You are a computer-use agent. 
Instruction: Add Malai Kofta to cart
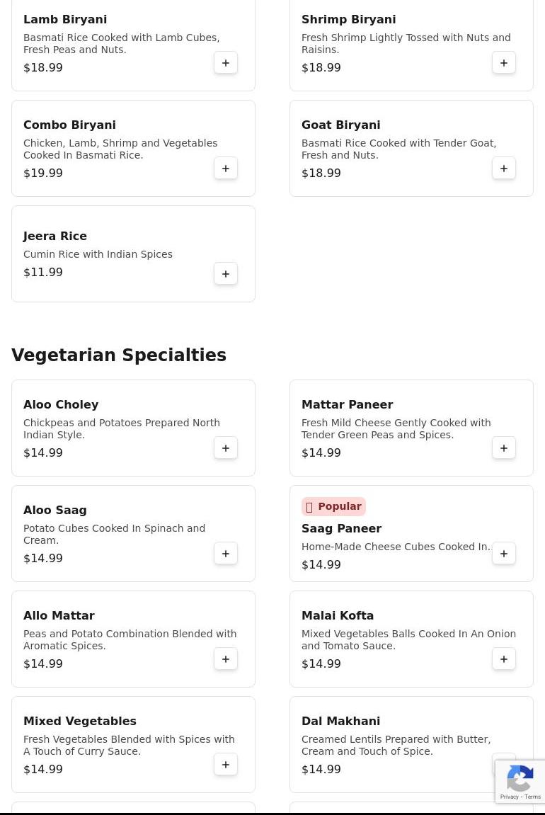click(504, 659)
